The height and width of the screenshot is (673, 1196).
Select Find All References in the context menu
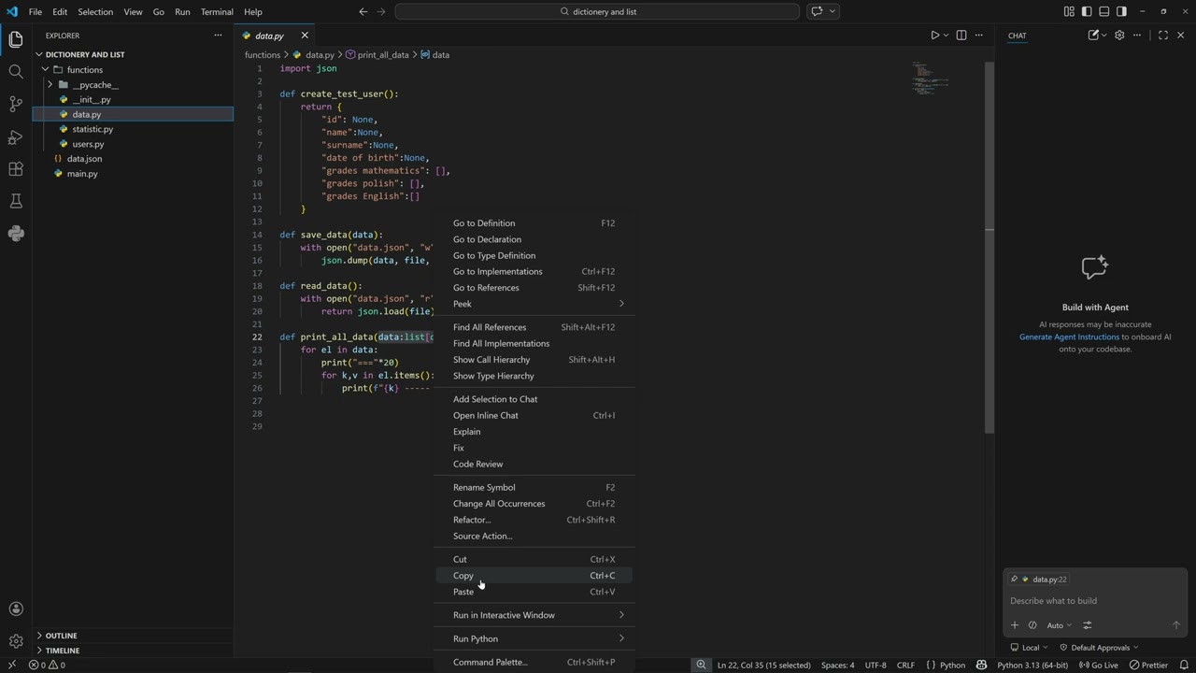coord(535,327)
